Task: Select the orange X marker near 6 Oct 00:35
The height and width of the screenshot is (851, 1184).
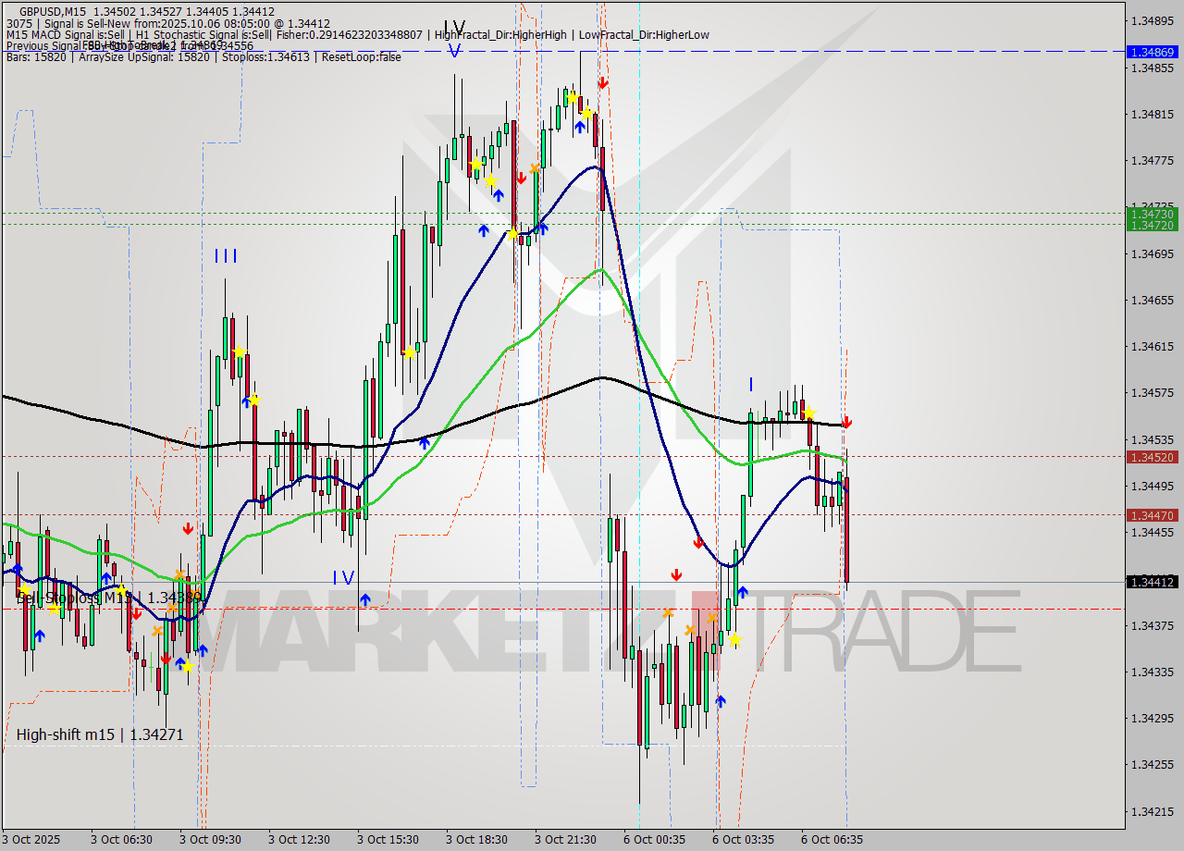Action: point(667,611)
